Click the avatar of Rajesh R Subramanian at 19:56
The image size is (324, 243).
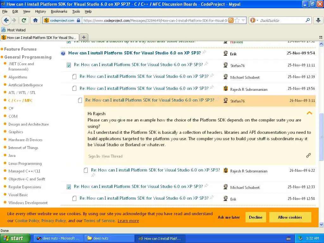point(226,89)
